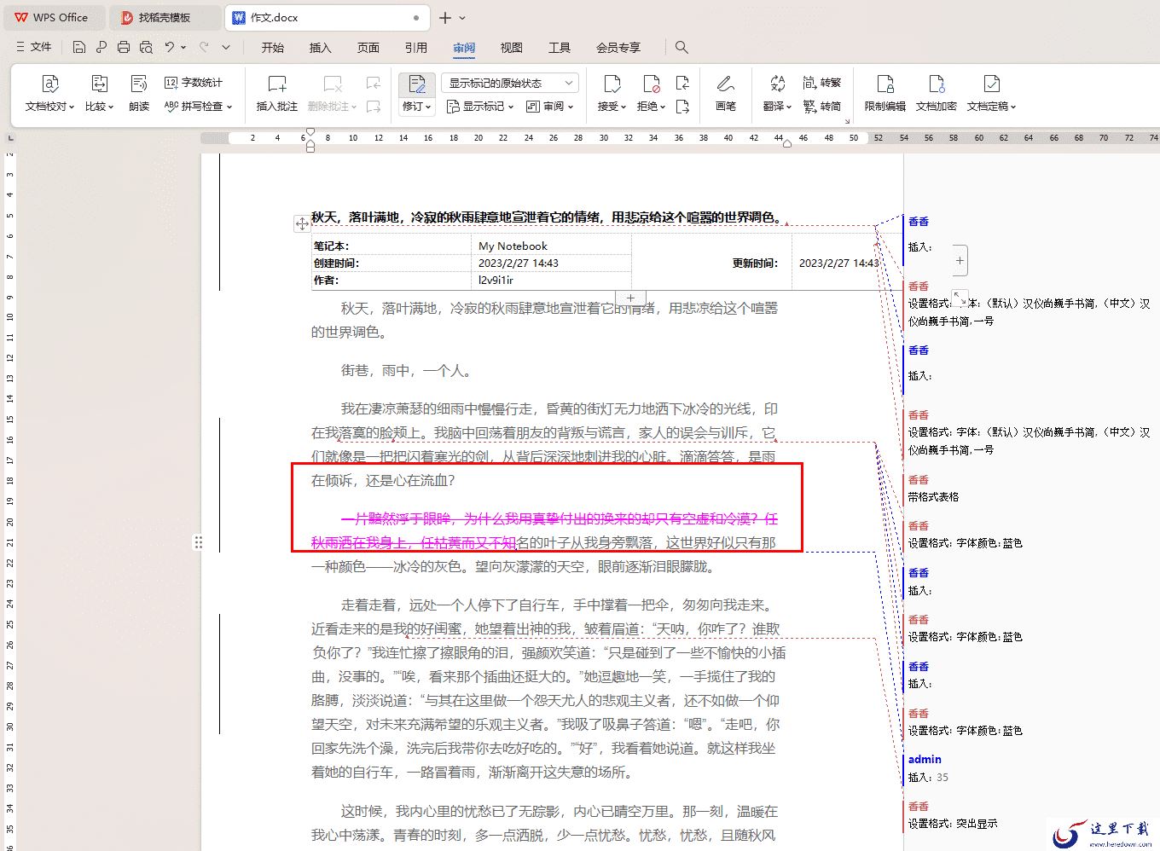Screen dimensions: 1160x851
Task: Convert text with 转繁
Action: [822, 83]
